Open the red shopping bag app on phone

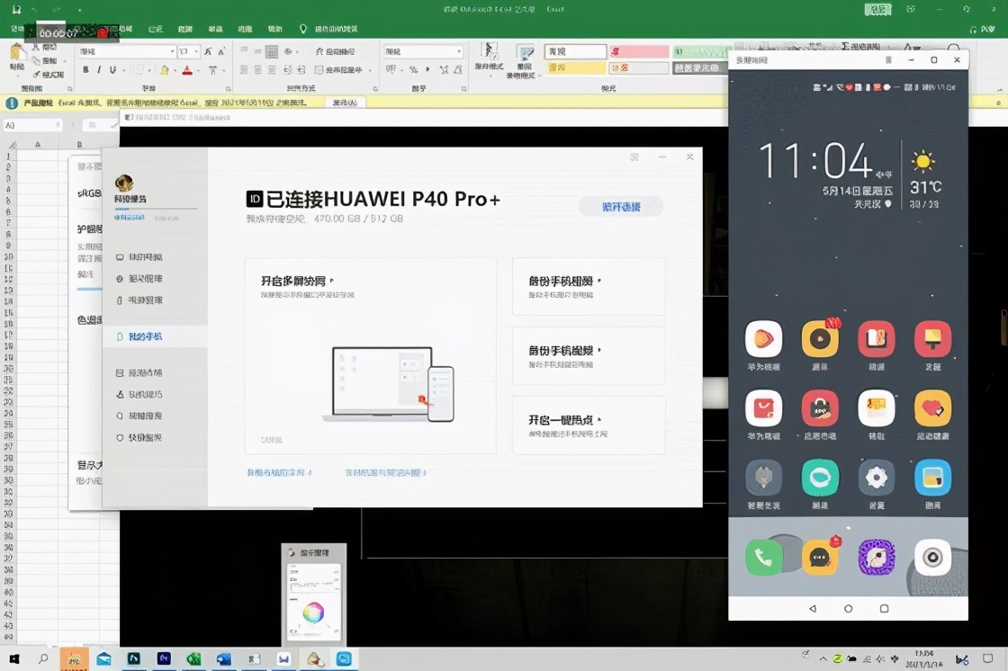(763, 408)
